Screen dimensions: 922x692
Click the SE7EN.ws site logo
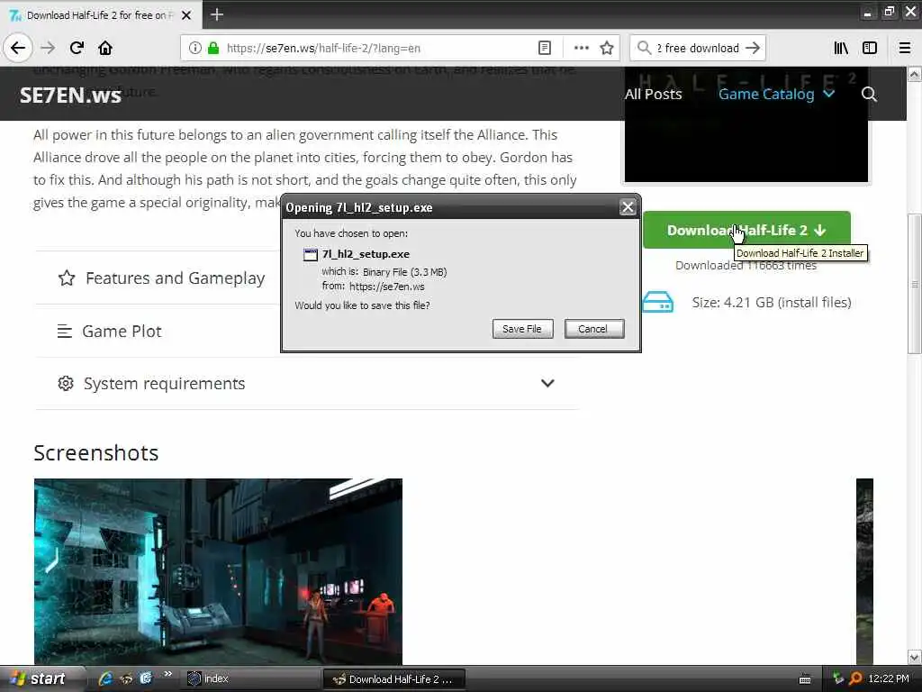pyautogui.click(x=70, y=95)
